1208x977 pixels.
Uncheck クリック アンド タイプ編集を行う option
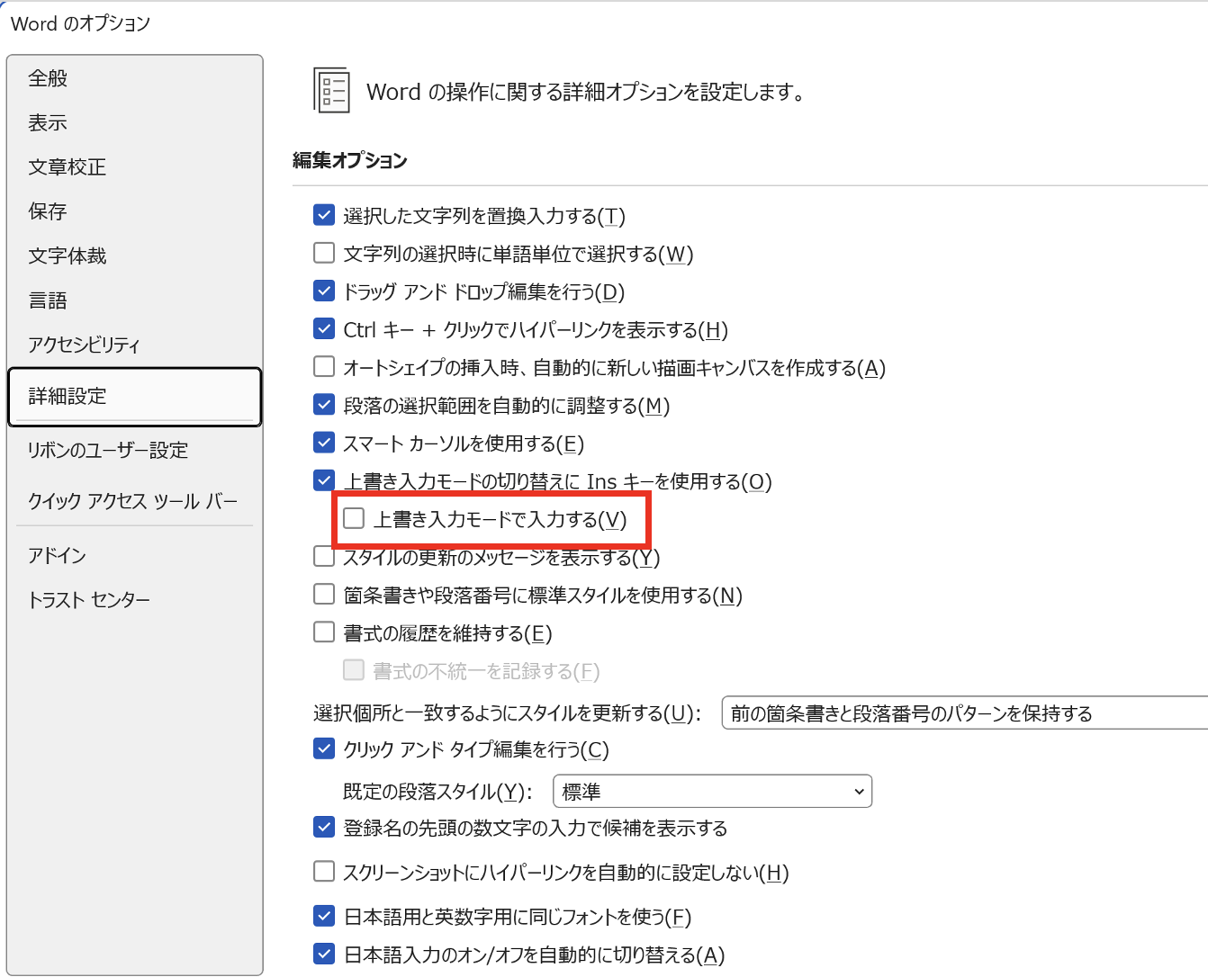[x=324, y=748]
